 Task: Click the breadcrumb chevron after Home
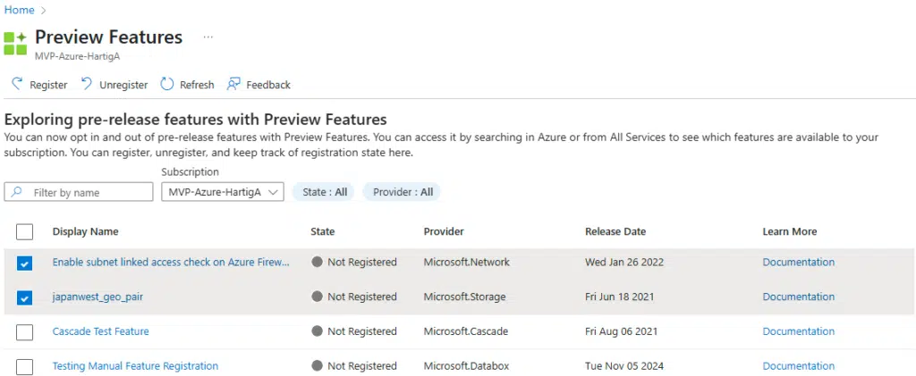tap(43, 11)
